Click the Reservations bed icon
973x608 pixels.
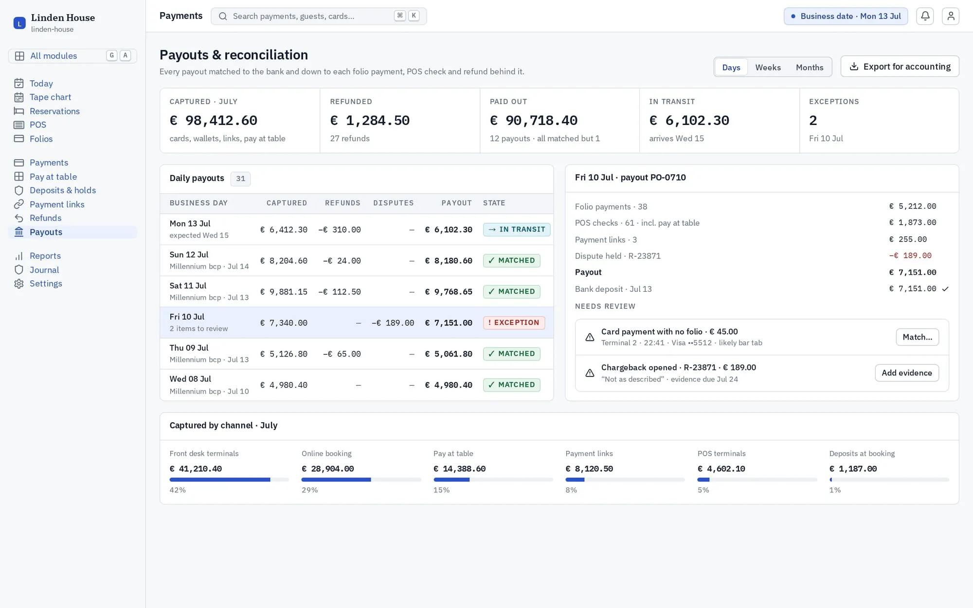coord(19,111)
